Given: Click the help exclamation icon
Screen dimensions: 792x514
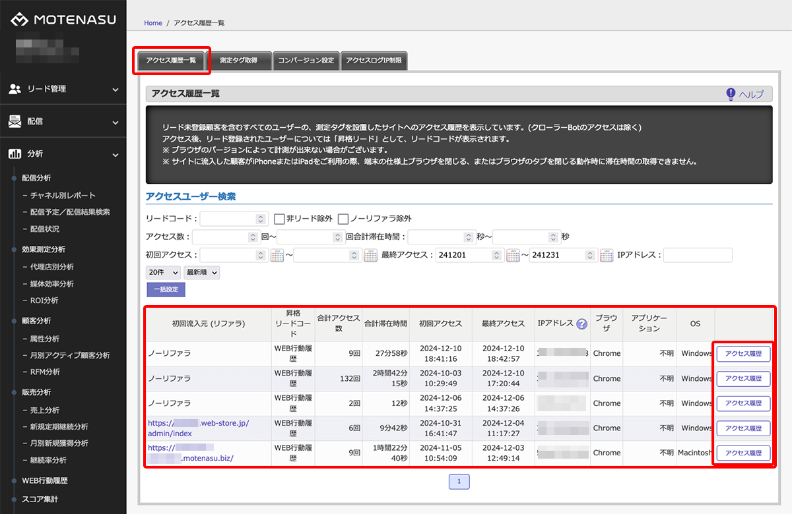Looking at the screenshot, I should (x=731, y=94).
